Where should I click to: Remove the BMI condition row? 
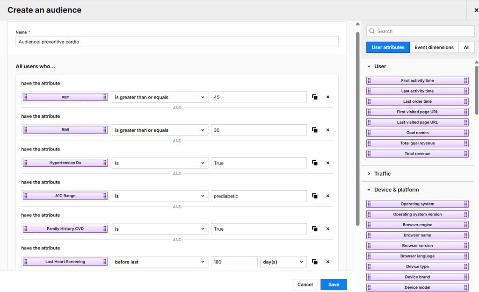(x=327, y=130)
